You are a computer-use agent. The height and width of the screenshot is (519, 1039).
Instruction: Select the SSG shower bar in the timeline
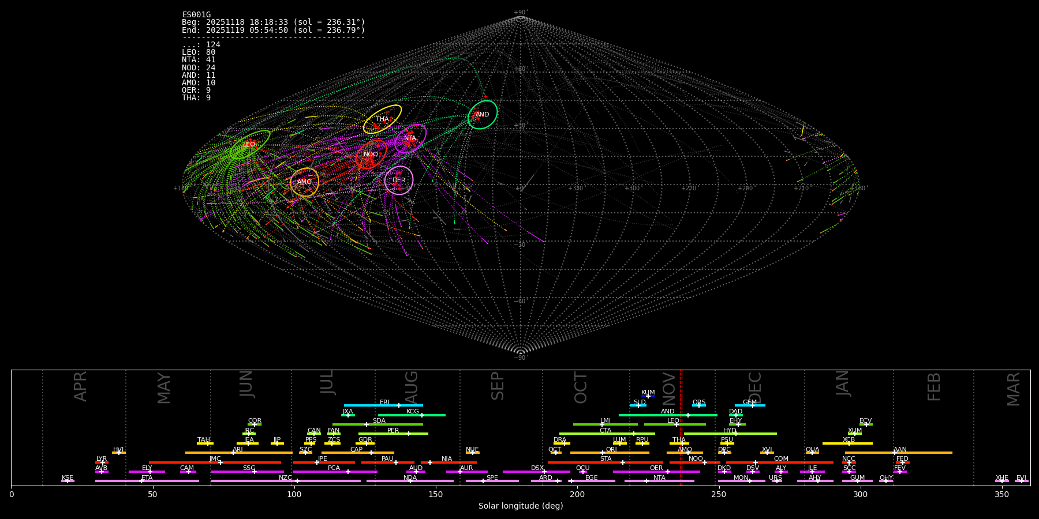[248, 472]
